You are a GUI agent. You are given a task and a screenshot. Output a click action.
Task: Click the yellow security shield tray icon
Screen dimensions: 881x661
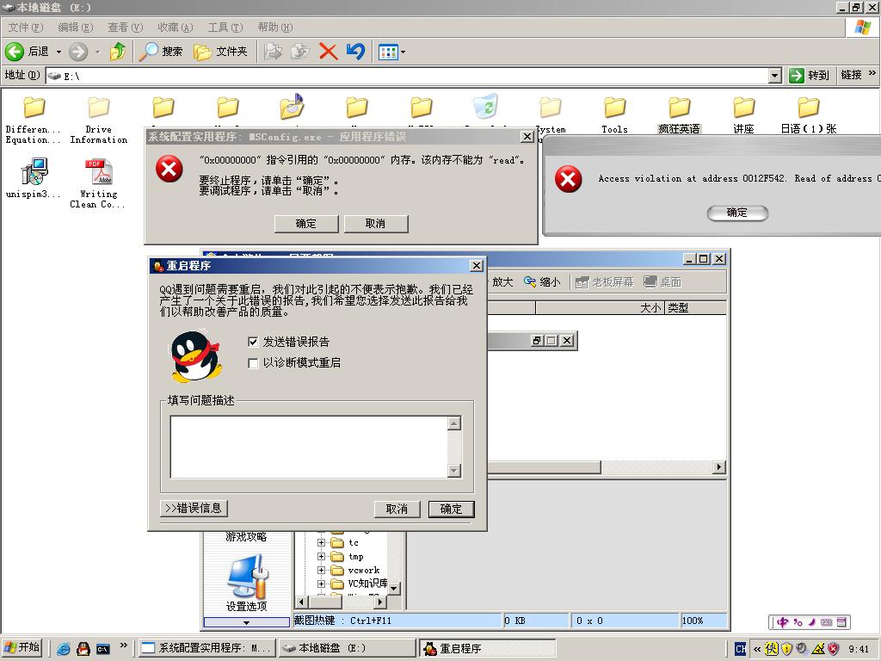pyautogui.click(x=786, y=649)
